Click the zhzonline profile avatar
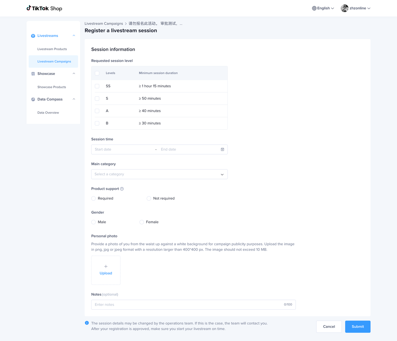This screenshot has width=397, height=341. [x=344, y=8]
